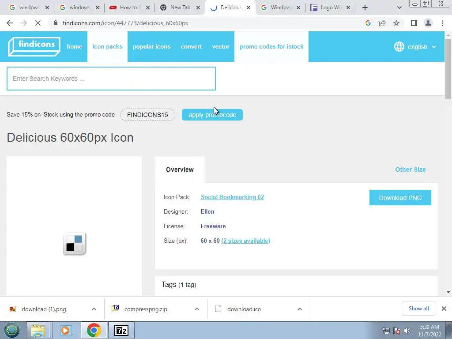Click the globe language icon

[x=399, y=46]
